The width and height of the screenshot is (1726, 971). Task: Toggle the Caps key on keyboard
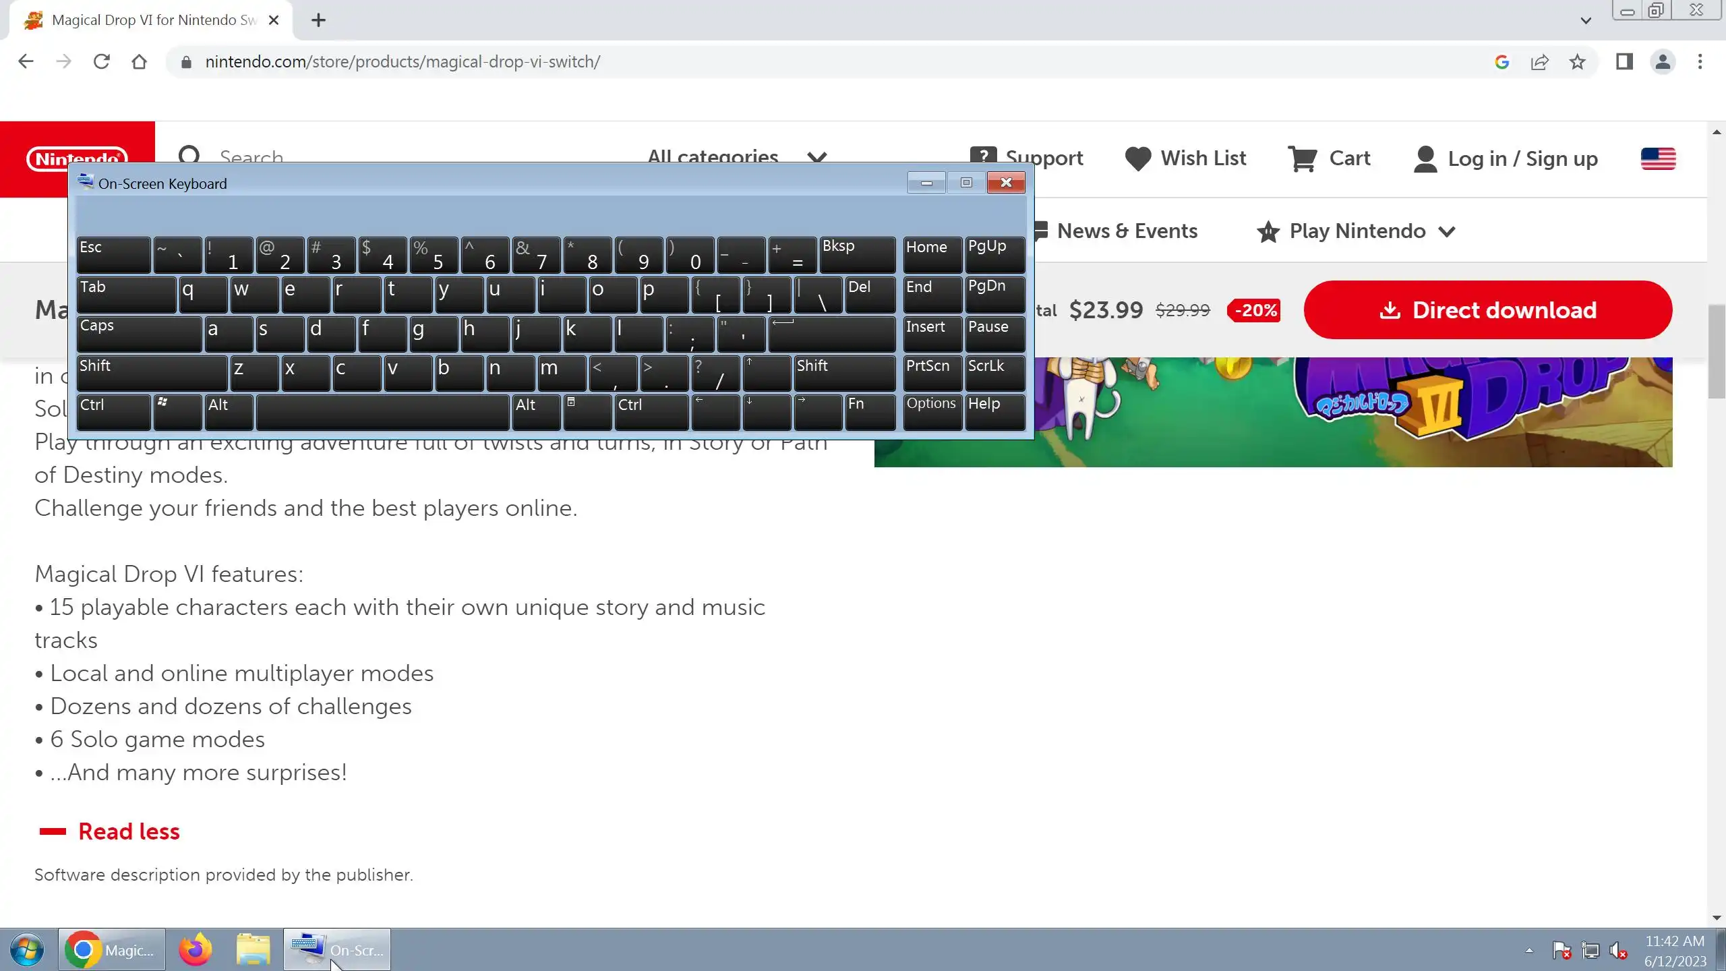pyautogui.click(x=138, y=334)
